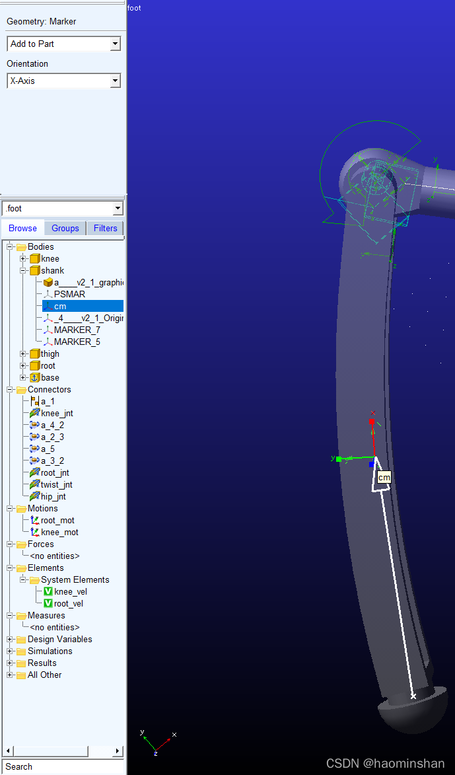Select the a_4_2 connector icon
The height and width of the screenshot is (775, 455).
tap(35, 425)
